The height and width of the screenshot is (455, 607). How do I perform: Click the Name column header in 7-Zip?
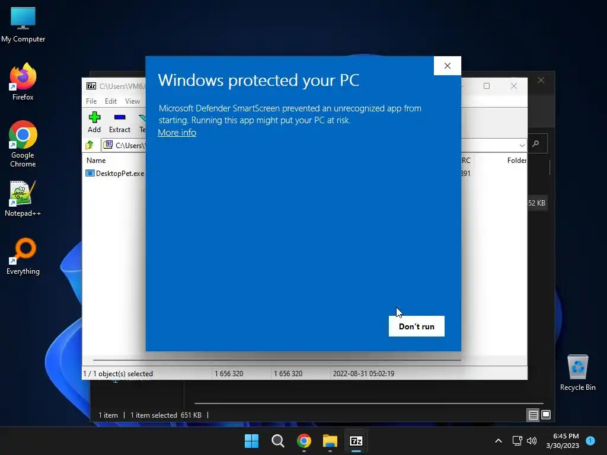click(x=96, y=160)
